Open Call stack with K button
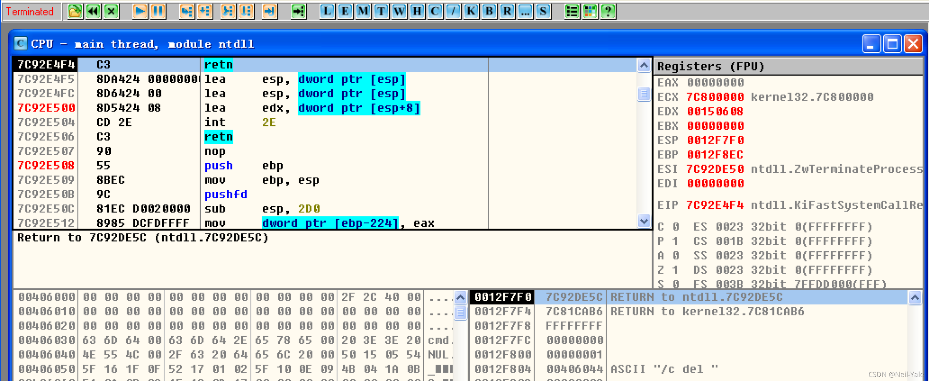 point(471,11)
